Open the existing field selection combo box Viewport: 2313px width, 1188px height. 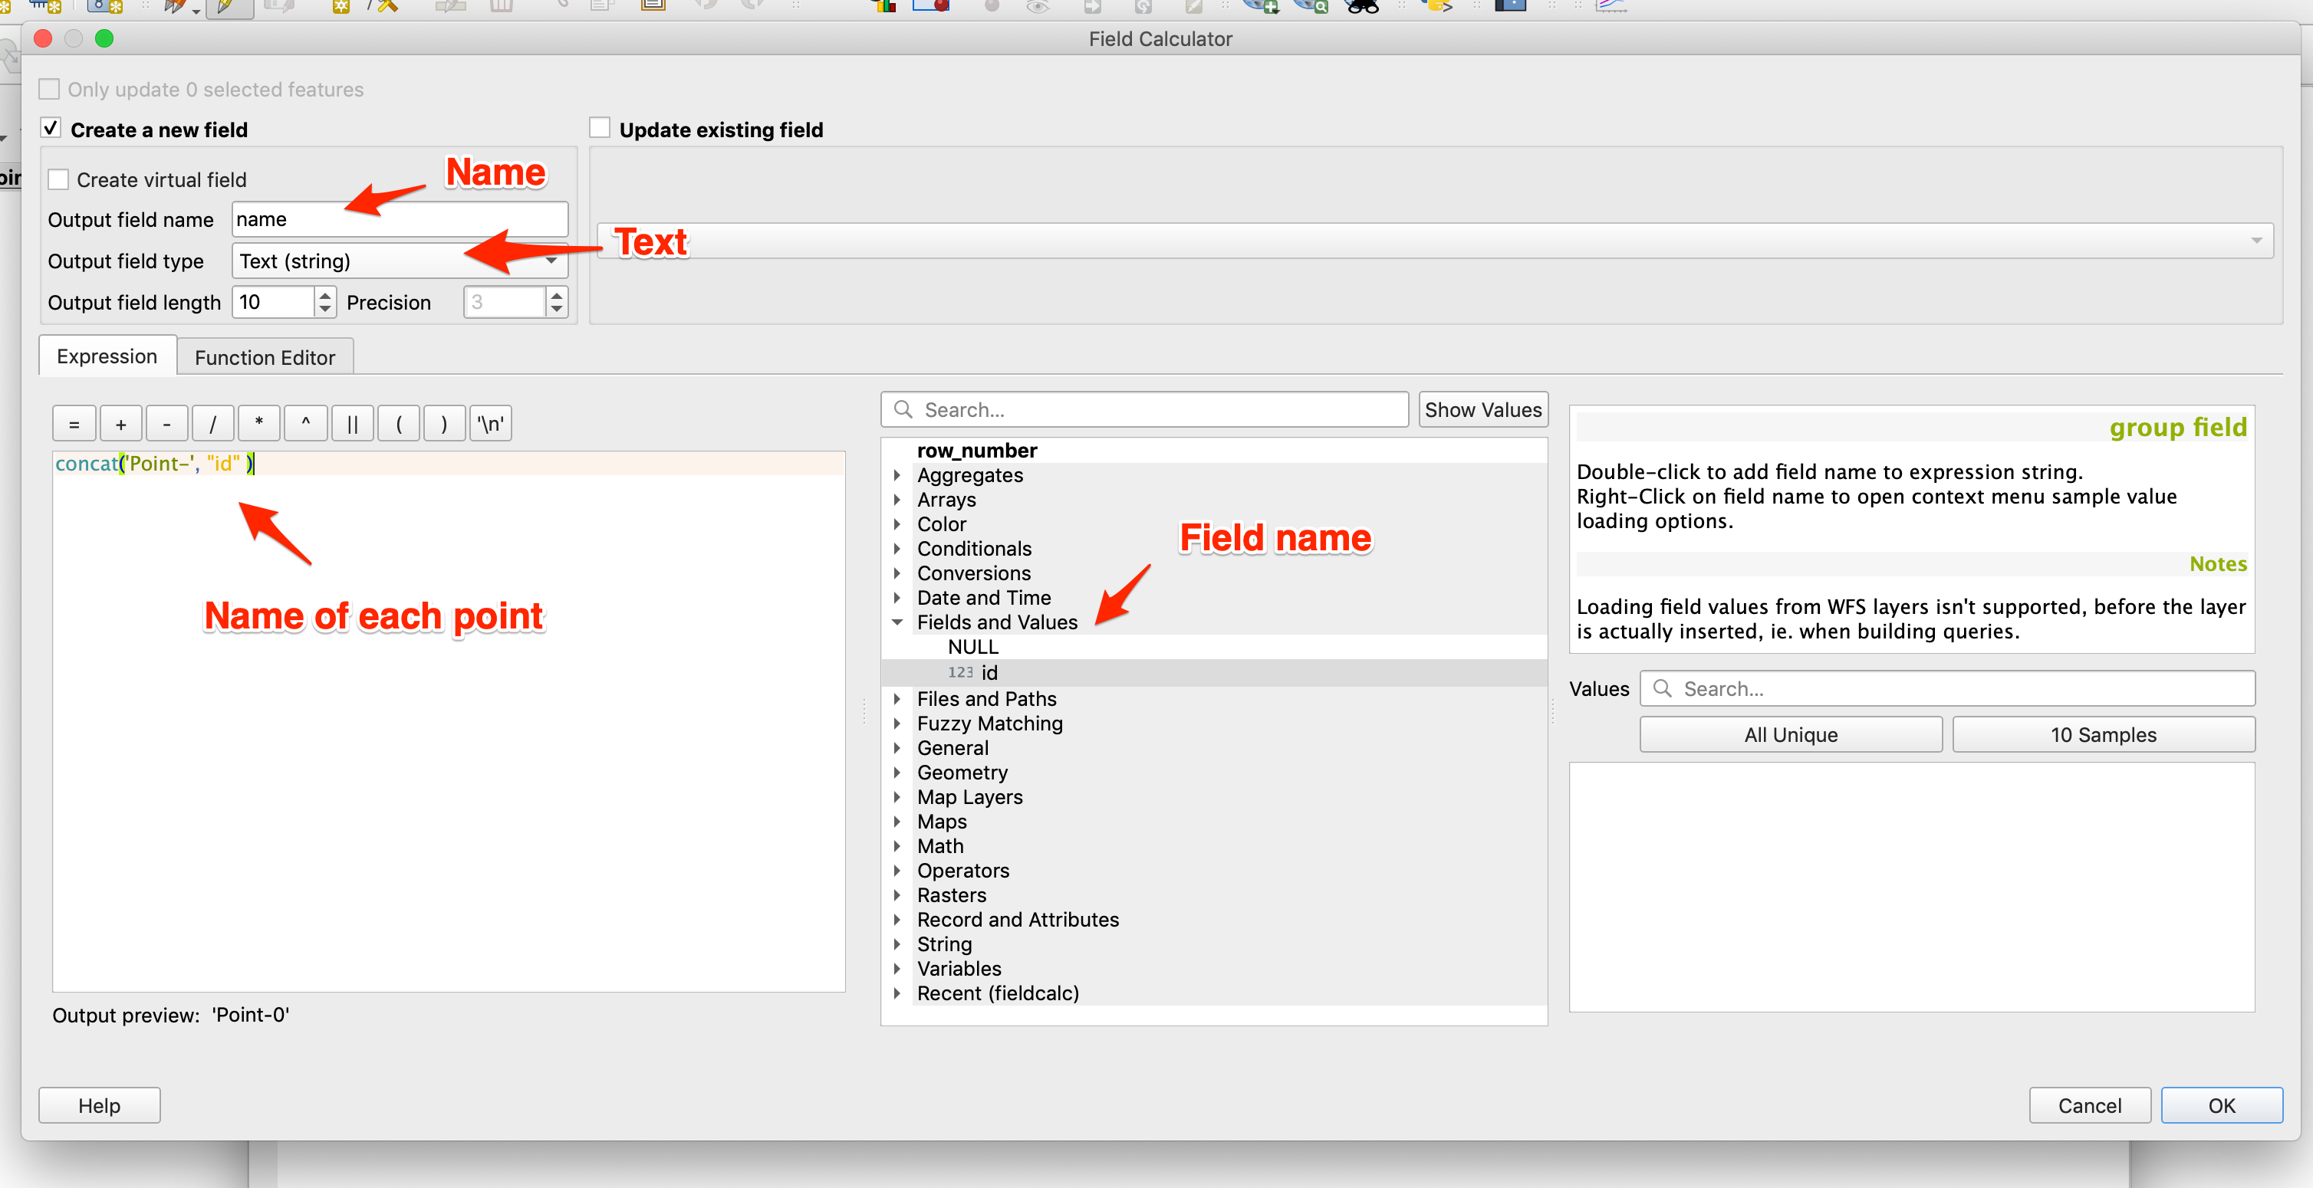1435,241
